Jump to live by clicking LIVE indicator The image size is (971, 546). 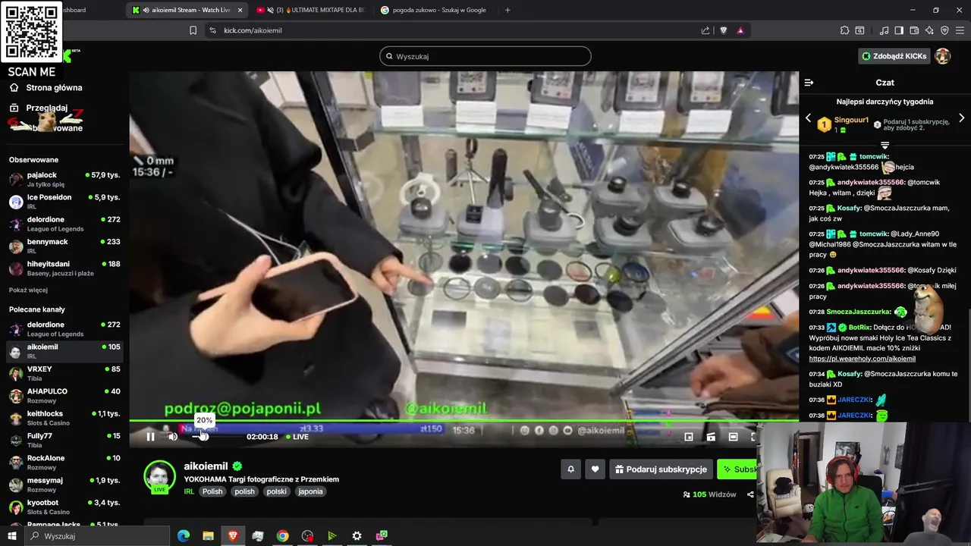click(297, 437)
